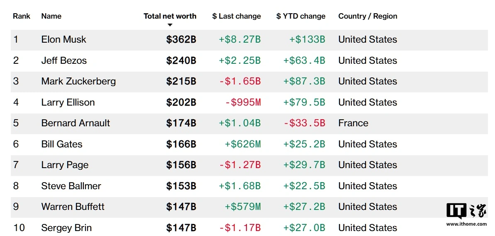Select the $ YTD change column header
Screen dimensions: 495x236
pos(301,16)
